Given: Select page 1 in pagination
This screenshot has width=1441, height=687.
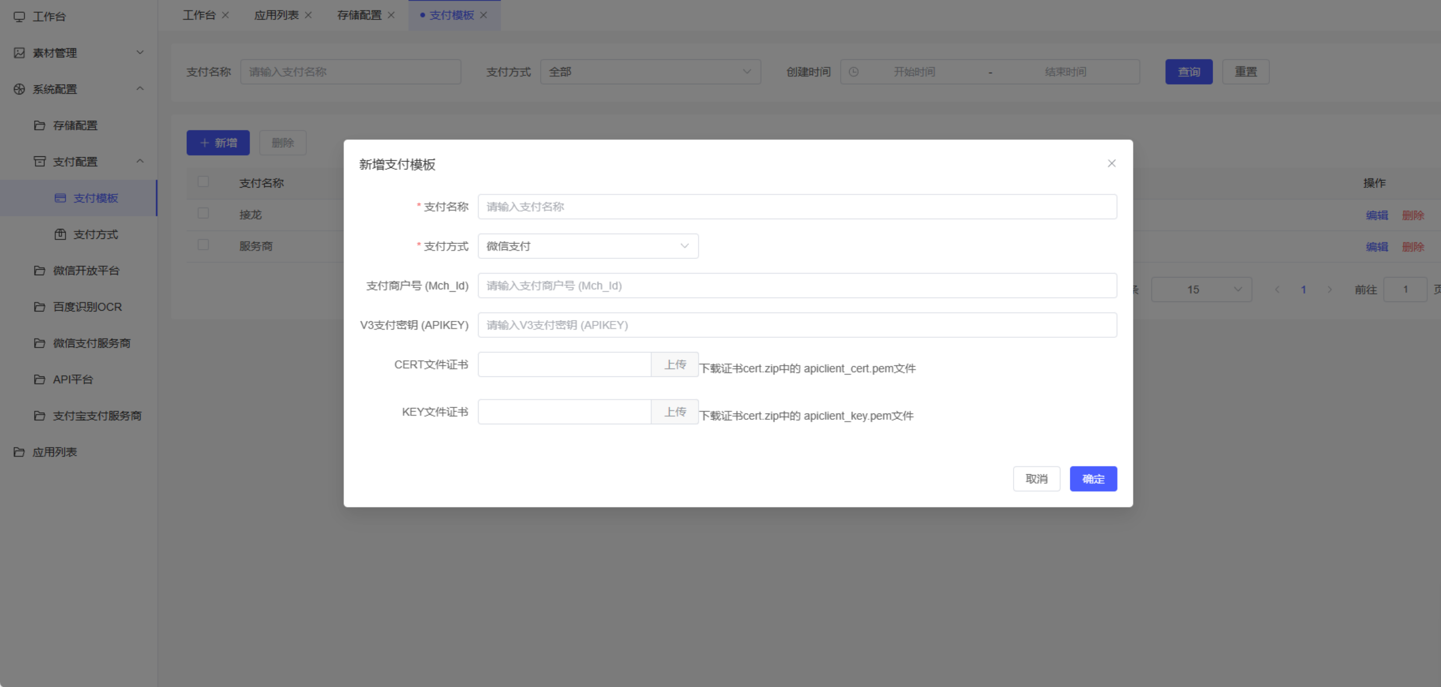Looking at the screenshot, I should 1303,290.
